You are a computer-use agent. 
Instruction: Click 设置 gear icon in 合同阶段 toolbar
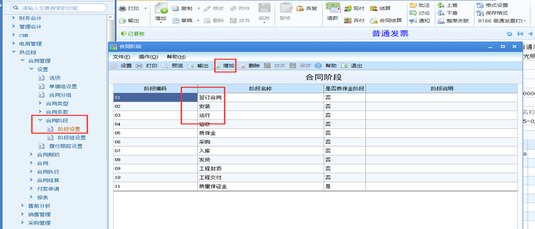[x=114, y=66]
